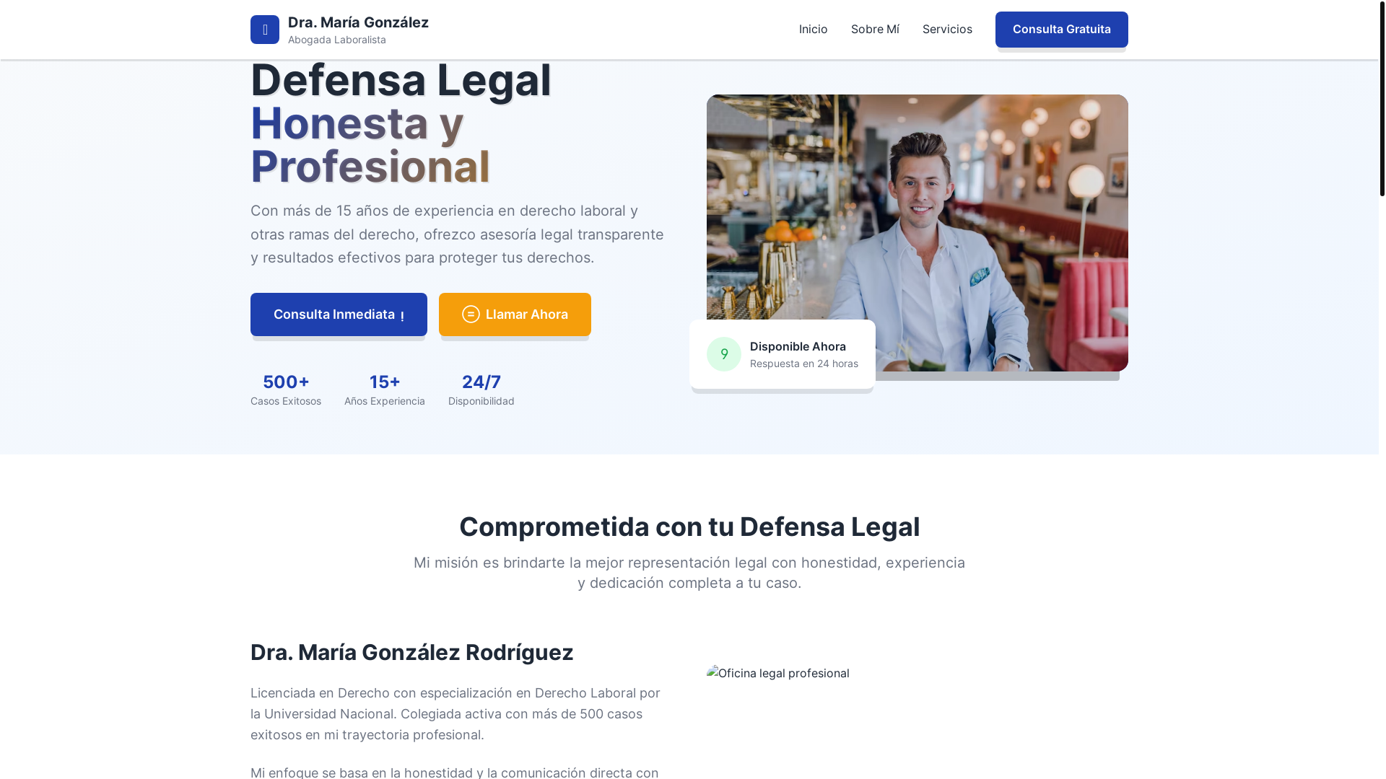Click the arrow icon in Consulta Inmediata
The width and height of the screenshot is (1386, 779).
point(402,315)
